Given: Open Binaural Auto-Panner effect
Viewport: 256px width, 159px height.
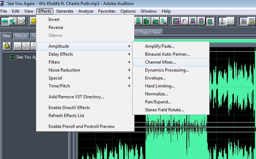Looking at the screenshot, I should pos(171,54).
